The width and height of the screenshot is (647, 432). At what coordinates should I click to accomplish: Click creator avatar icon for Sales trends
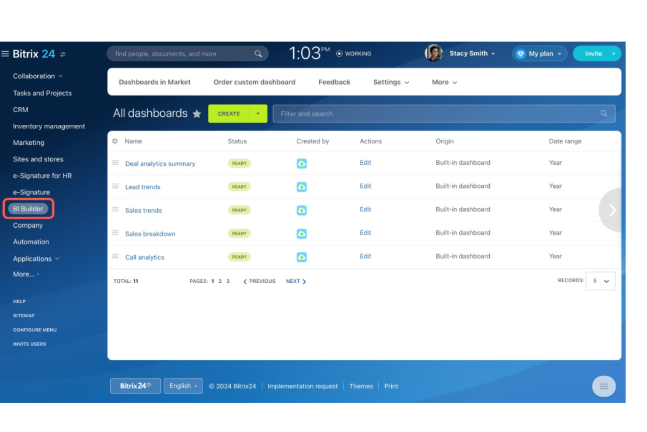(302, 211)
